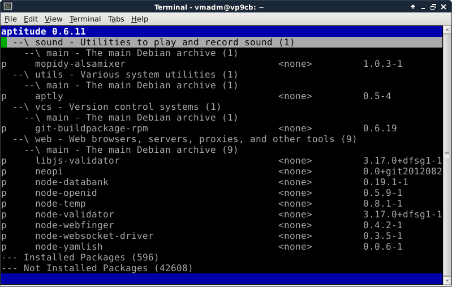Select the aptly package entry
452x287 pixels.
point(49,96)
